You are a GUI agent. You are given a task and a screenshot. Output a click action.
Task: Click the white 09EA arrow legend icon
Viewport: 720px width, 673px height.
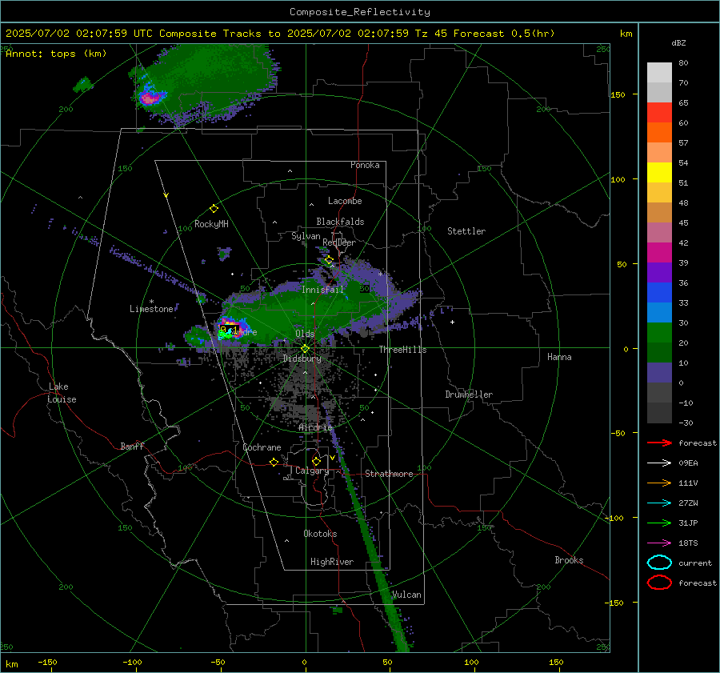(659, 463)
